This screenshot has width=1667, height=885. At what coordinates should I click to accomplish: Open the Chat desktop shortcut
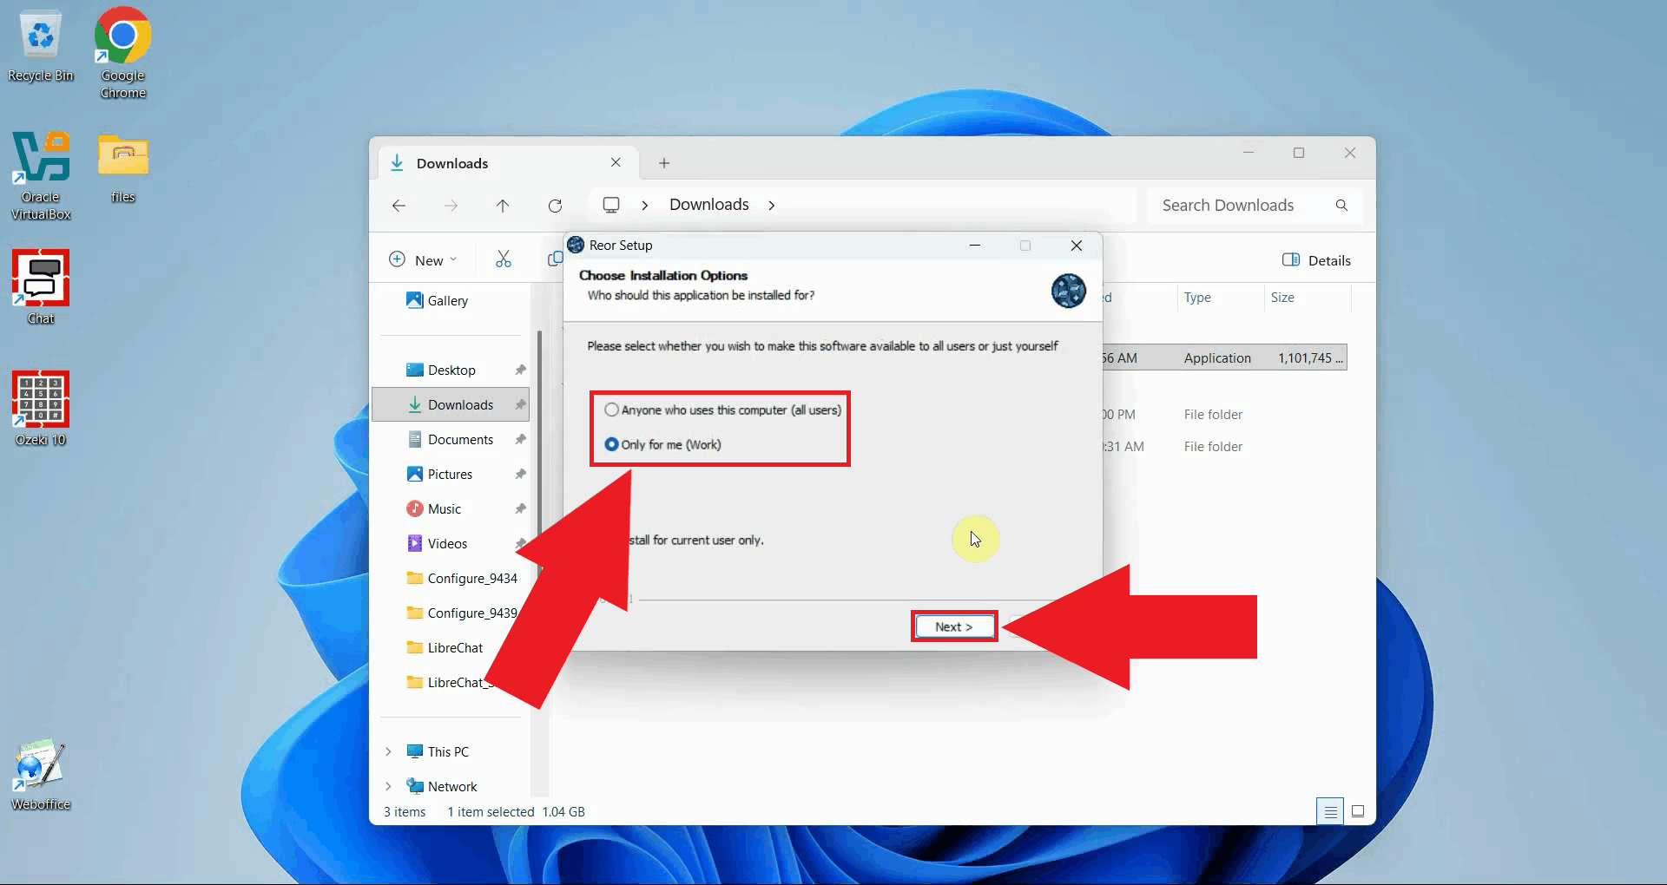[41, 287]
